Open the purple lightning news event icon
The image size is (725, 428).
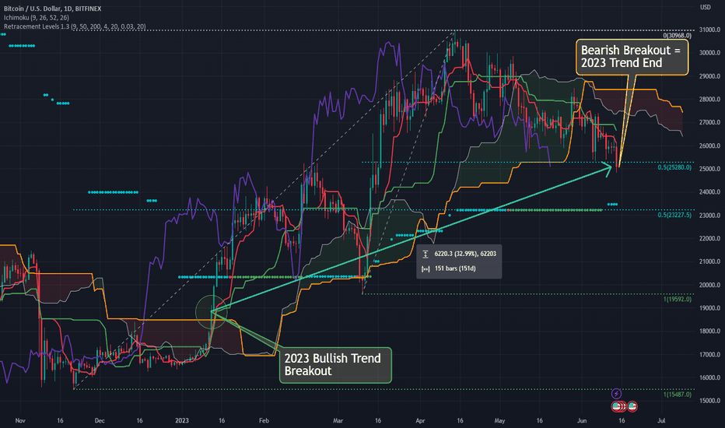pos(616,394)
